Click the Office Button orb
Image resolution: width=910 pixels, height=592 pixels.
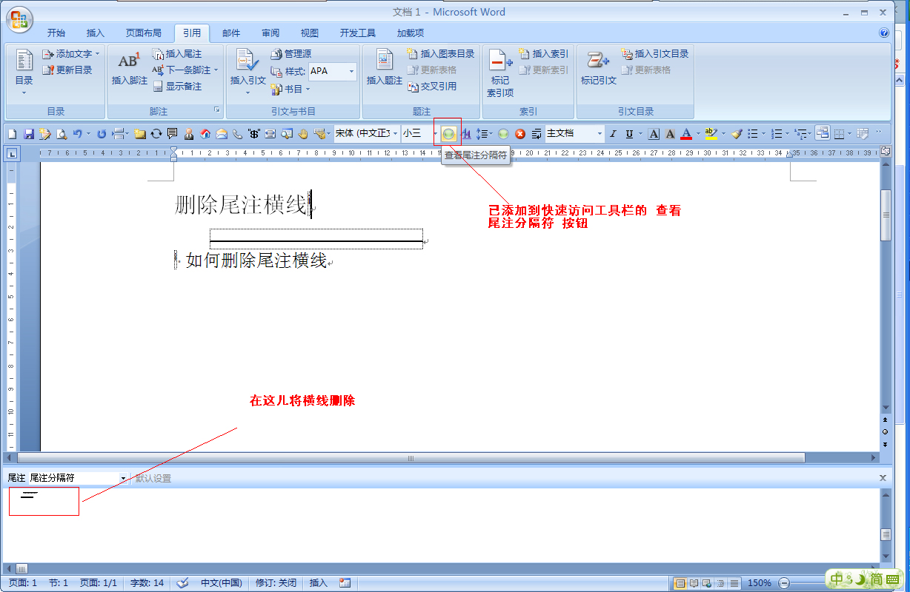(19, 18)
